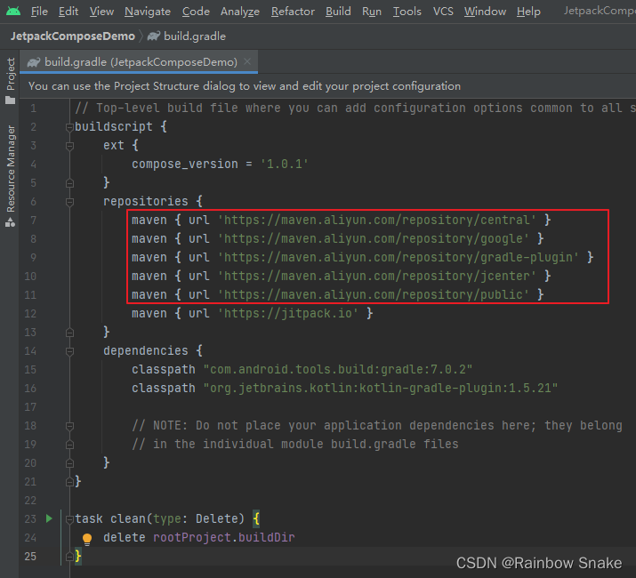
Task: Open the Refactor menu
Action: pos(293,12)
